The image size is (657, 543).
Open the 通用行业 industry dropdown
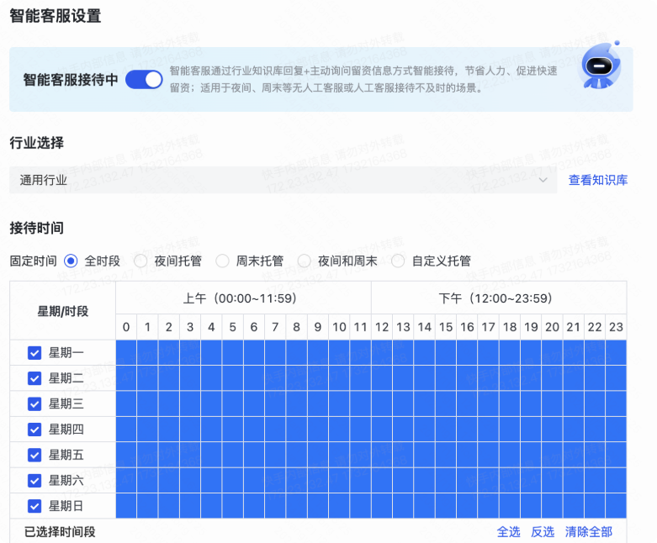[x=283, y=180]
